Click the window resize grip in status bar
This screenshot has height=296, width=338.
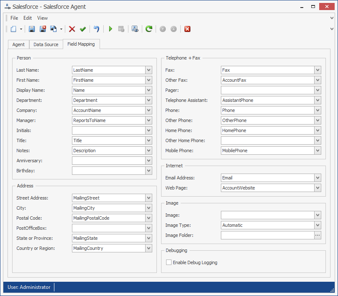[x=332, y=290]
